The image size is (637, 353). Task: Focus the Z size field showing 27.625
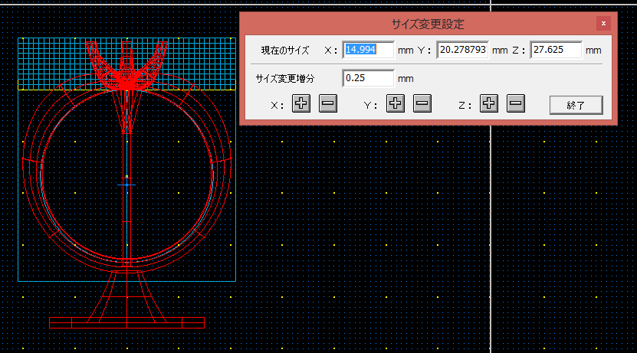click(x=556, y=50)
